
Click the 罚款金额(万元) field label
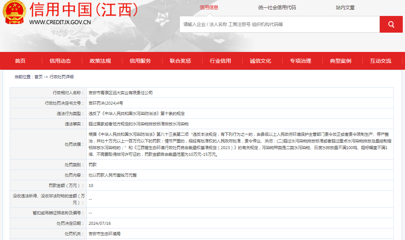66,185
